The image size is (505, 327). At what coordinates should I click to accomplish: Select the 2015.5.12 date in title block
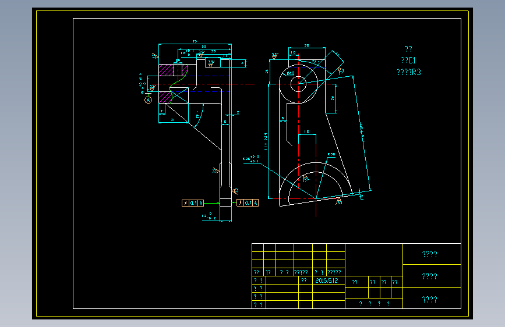coord(326,280)
